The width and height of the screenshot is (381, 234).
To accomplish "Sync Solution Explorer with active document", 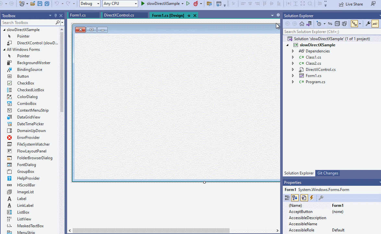I will [x=330, y=23].
